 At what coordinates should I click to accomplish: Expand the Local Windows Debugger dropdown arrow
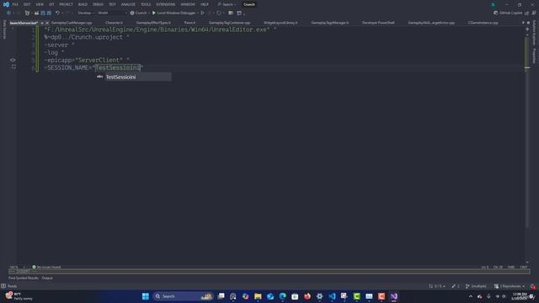[198, 13]
